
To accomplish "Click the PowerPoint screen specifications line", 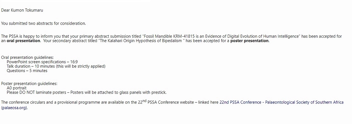I will (x=42, y=62).
